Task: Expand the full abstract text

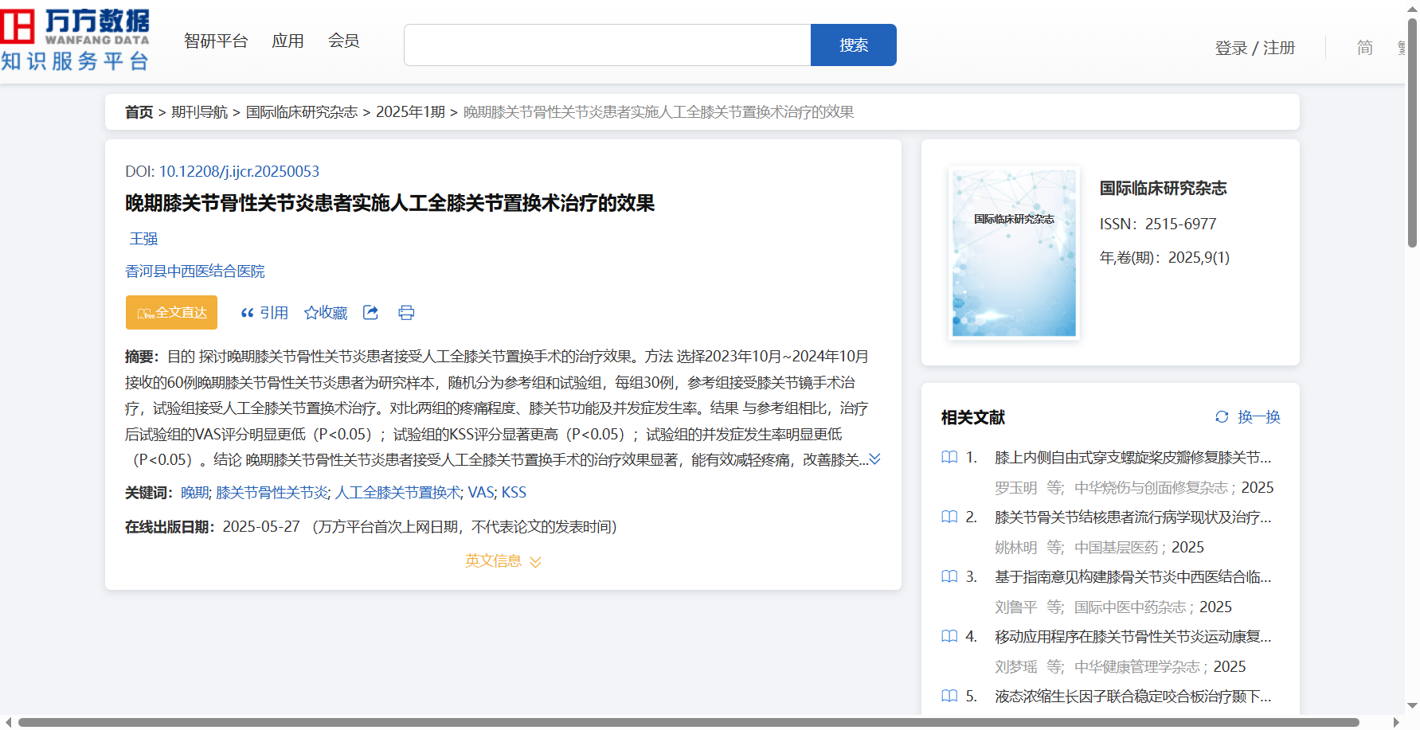Action: [874, 459]
